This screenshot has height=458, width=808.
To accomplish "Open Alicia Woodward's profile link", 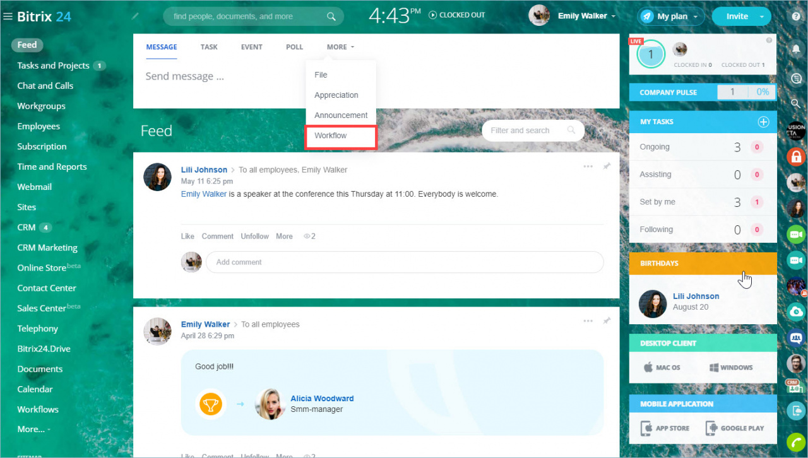I will (322, 399).
